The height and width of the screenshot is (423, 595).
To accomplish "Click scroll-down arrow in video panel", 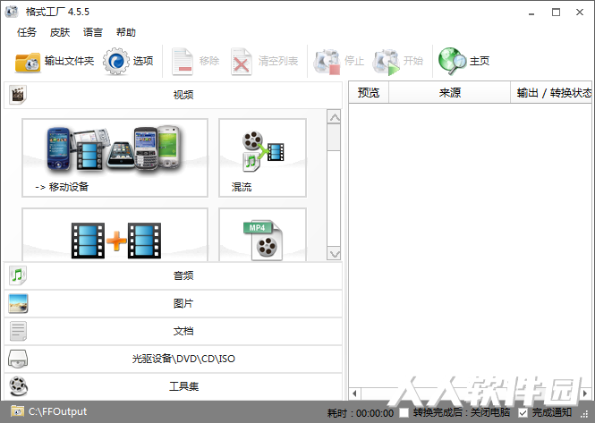I will [334, 254].
